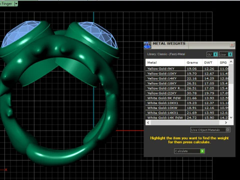This screenshot has height=180, width=240.
Task: Select the White Gold:14KX1 row
Action: [187, 113]
